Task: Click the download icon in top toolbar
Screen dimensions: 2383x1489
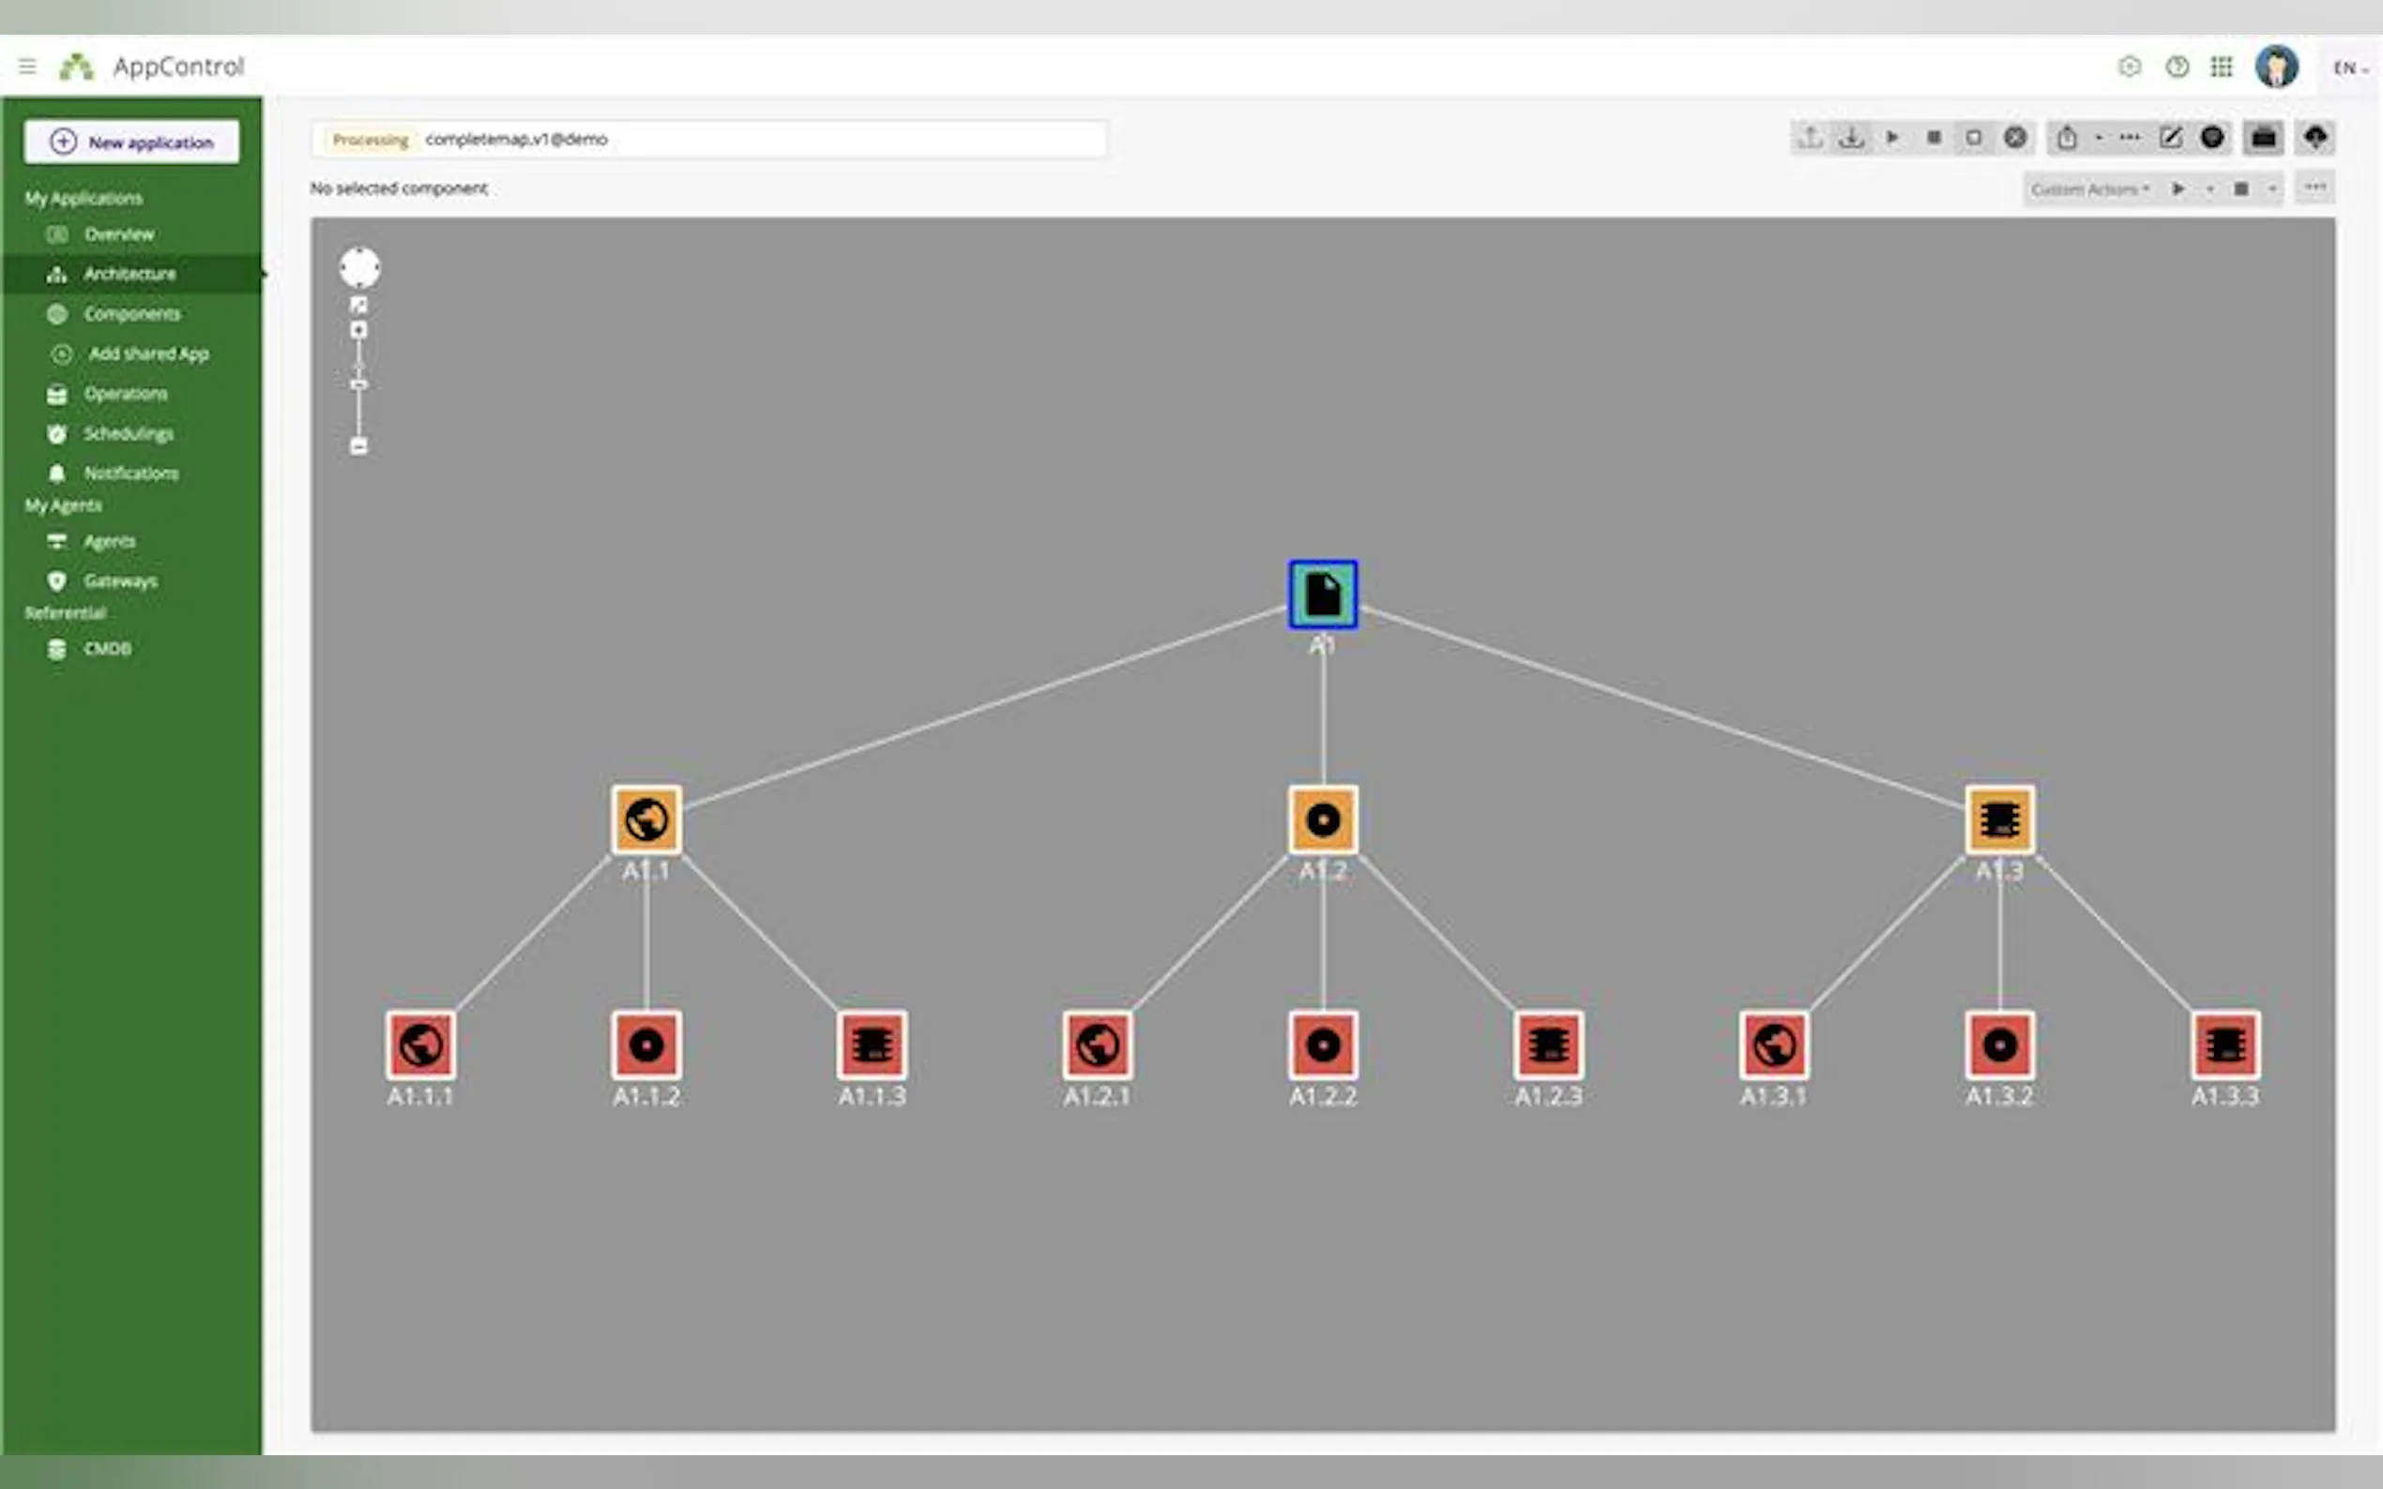Action: click(1851, 138)
